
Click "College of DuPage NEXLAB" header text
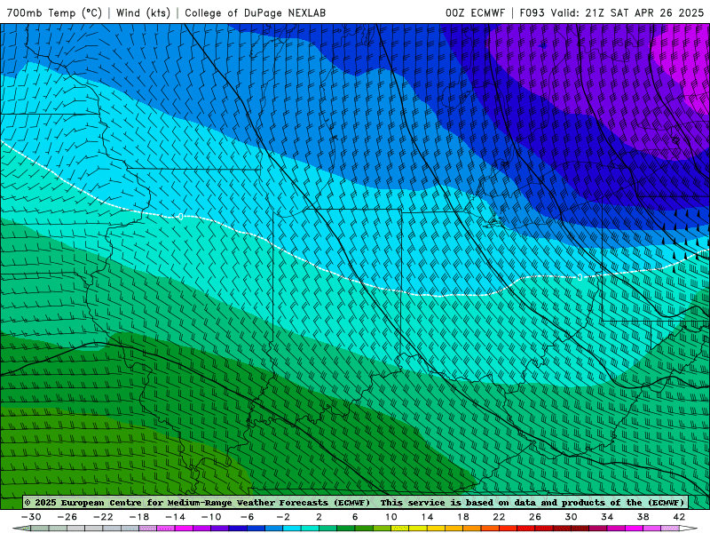pyautogui.click(x=255, y=12)
